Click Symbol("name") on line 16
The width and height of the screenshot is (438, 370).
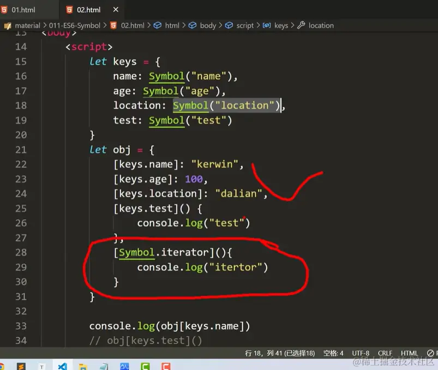190,76
